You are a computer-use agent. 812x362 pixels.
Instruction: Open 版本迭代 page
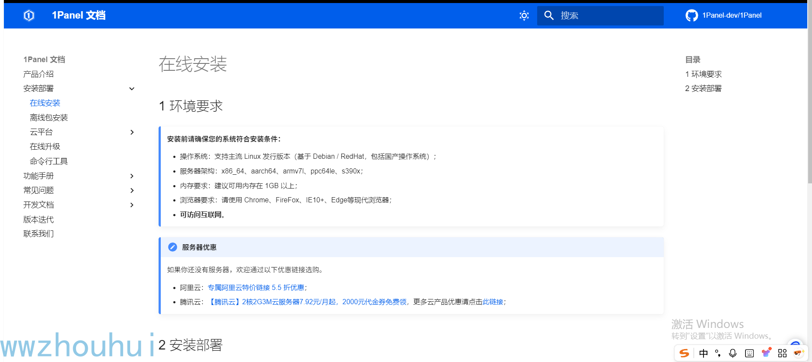(38, 220)
